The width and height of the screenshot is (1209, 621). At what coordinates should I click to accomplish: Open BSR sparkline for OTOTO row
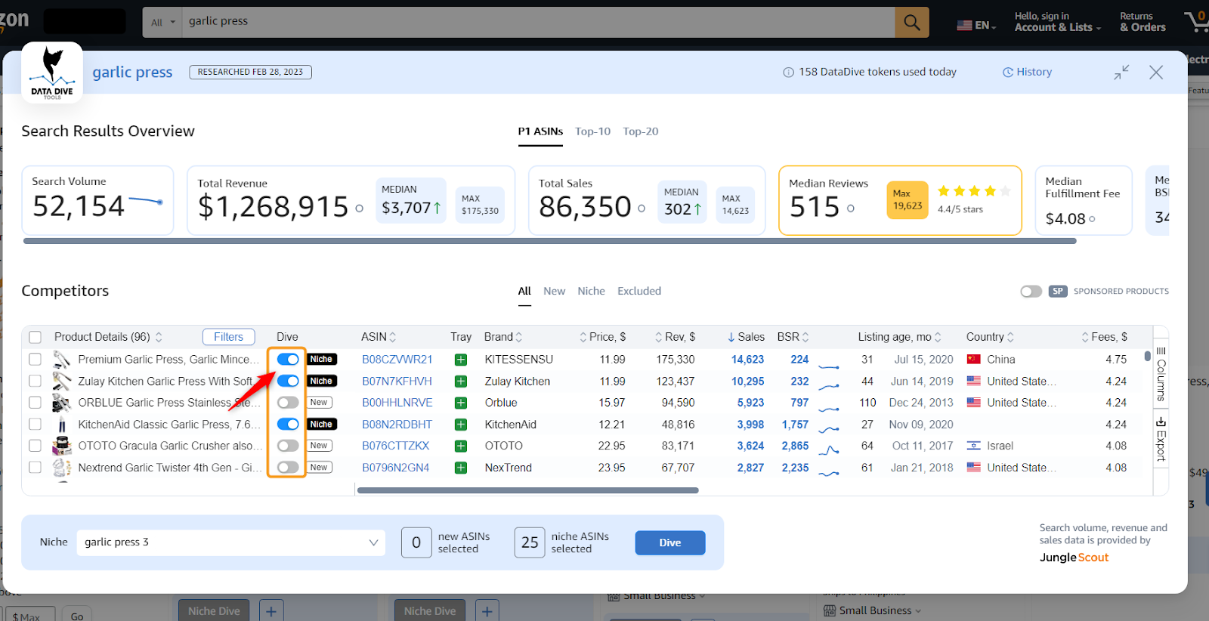click(829, 451)
